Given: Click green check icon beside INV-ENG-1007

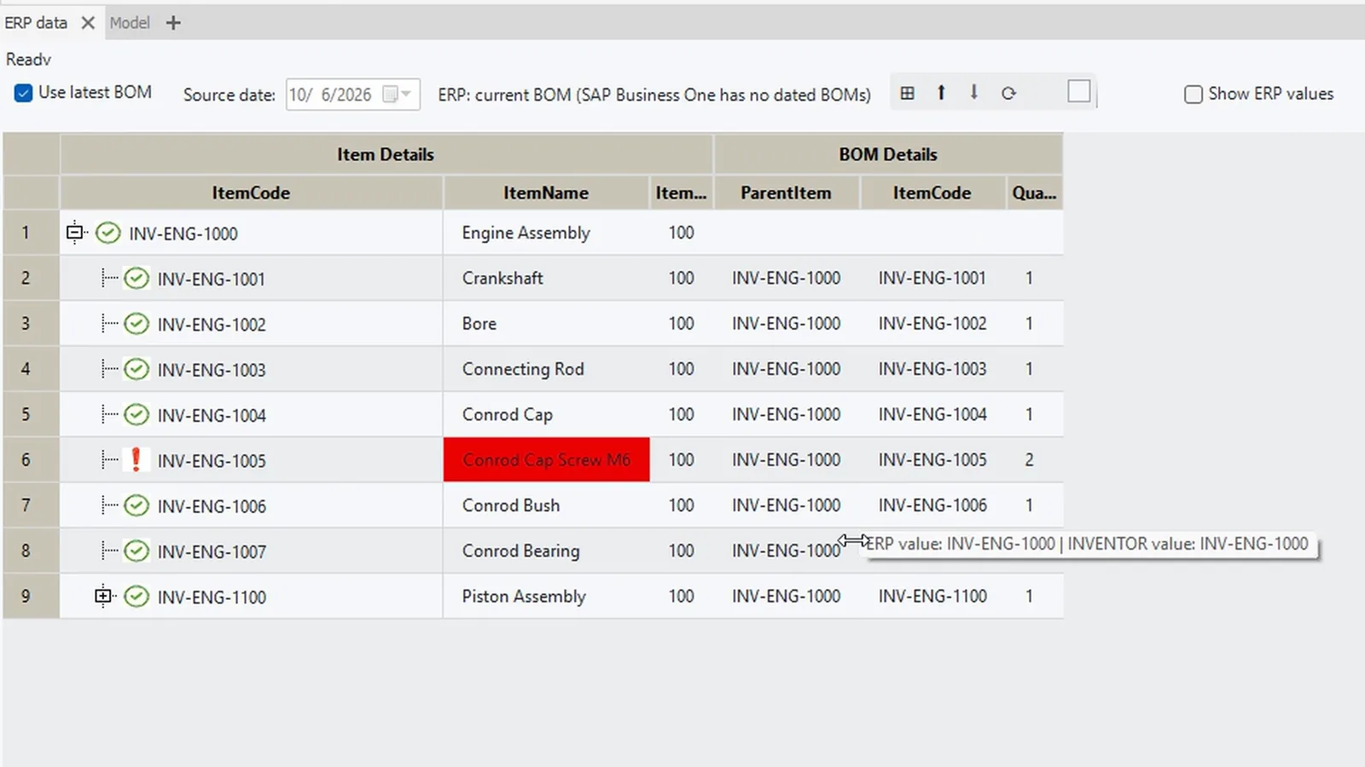Looking at the screenshot, I should tap(136, 551).
